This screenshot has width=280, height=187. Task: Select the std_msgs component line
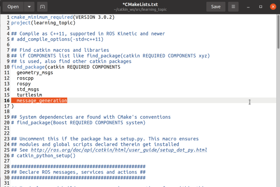(28, 89)
